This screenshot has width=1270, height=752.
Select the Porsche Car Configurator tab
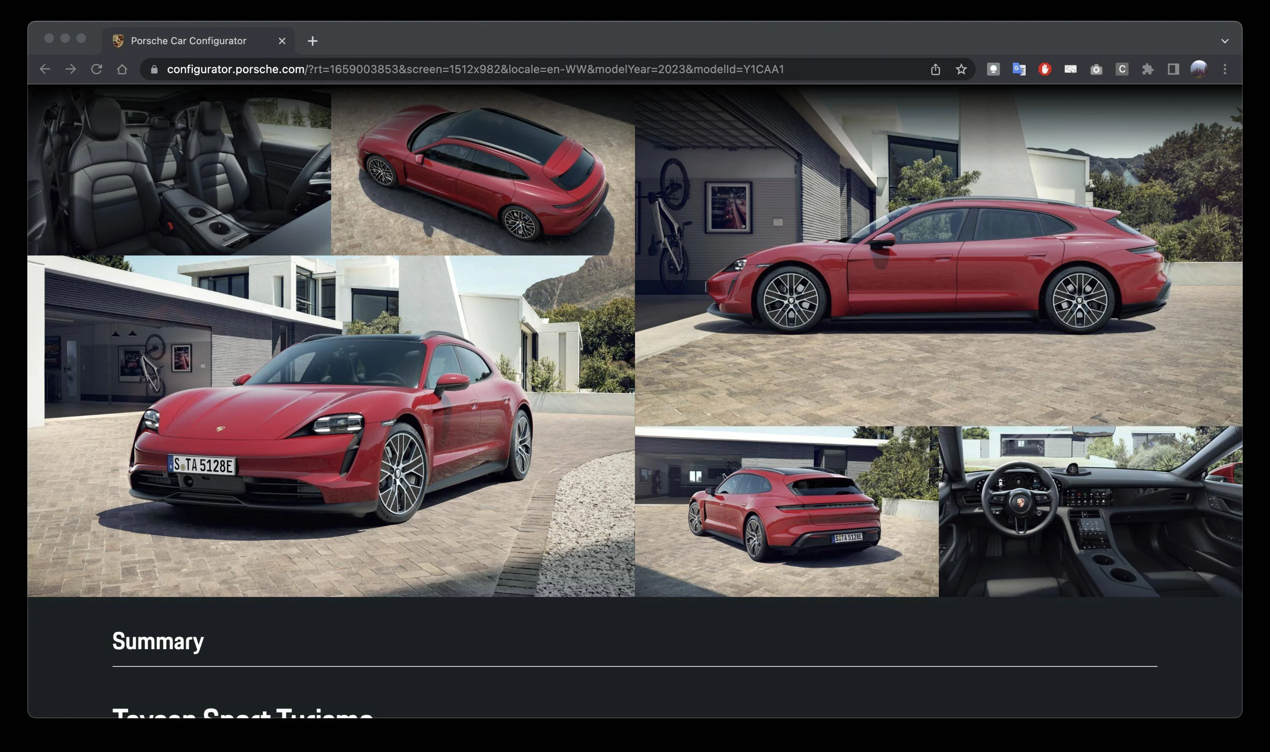(x=198, y=41)
